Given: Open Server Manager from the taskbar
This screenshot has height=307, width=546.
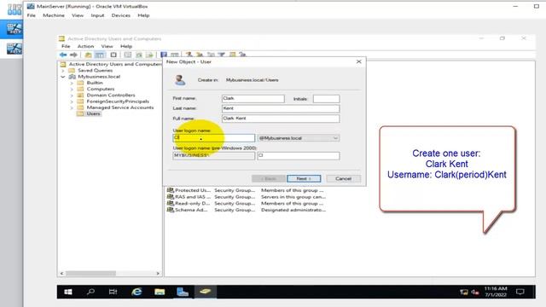Looking at the screenshot, I should coord(183,292).
